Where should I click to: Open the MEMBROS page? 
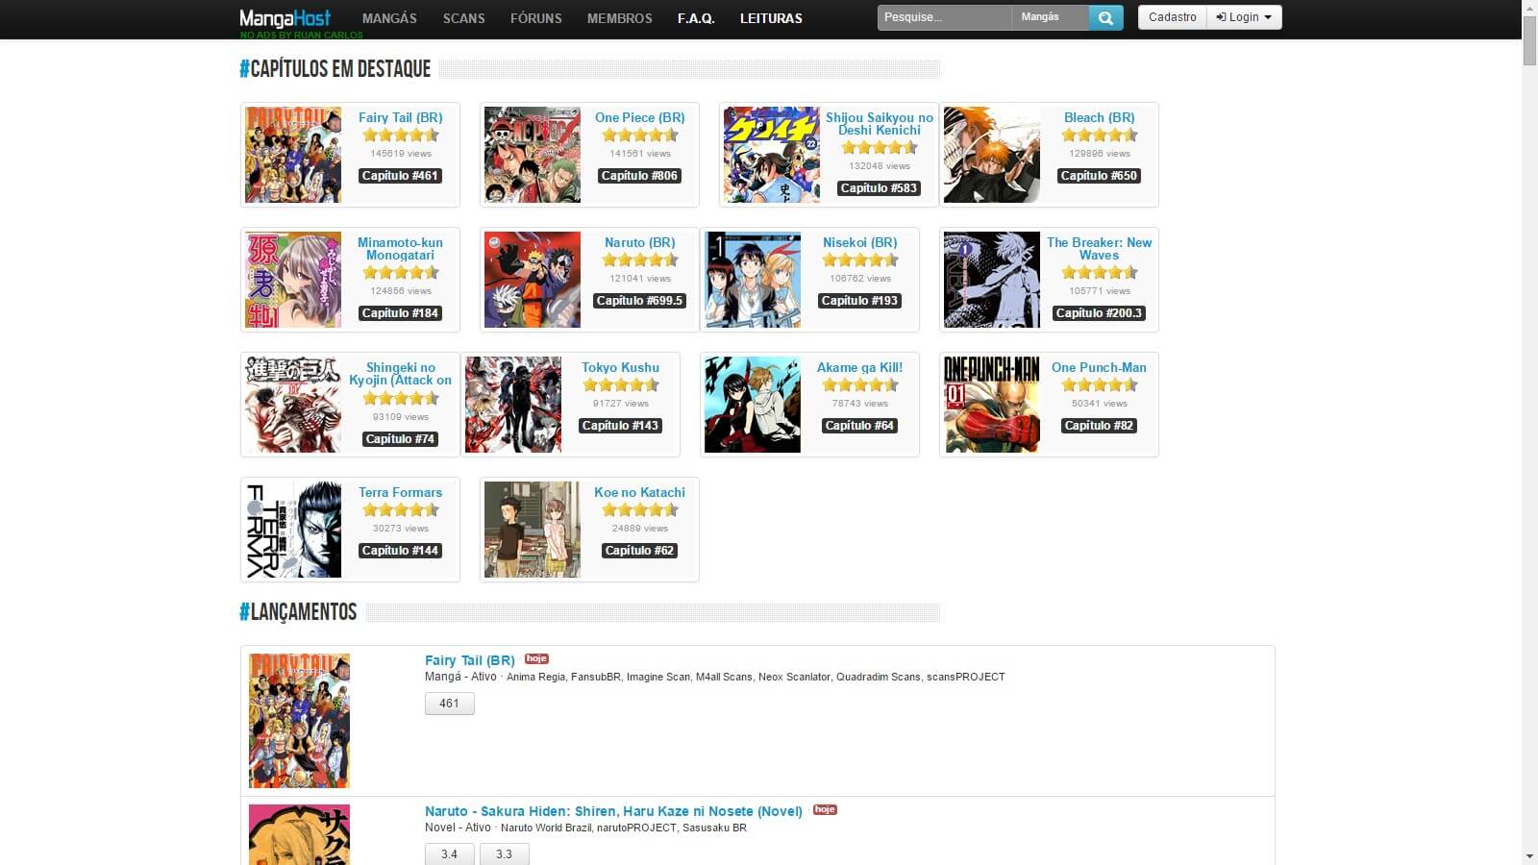(619, 18)
